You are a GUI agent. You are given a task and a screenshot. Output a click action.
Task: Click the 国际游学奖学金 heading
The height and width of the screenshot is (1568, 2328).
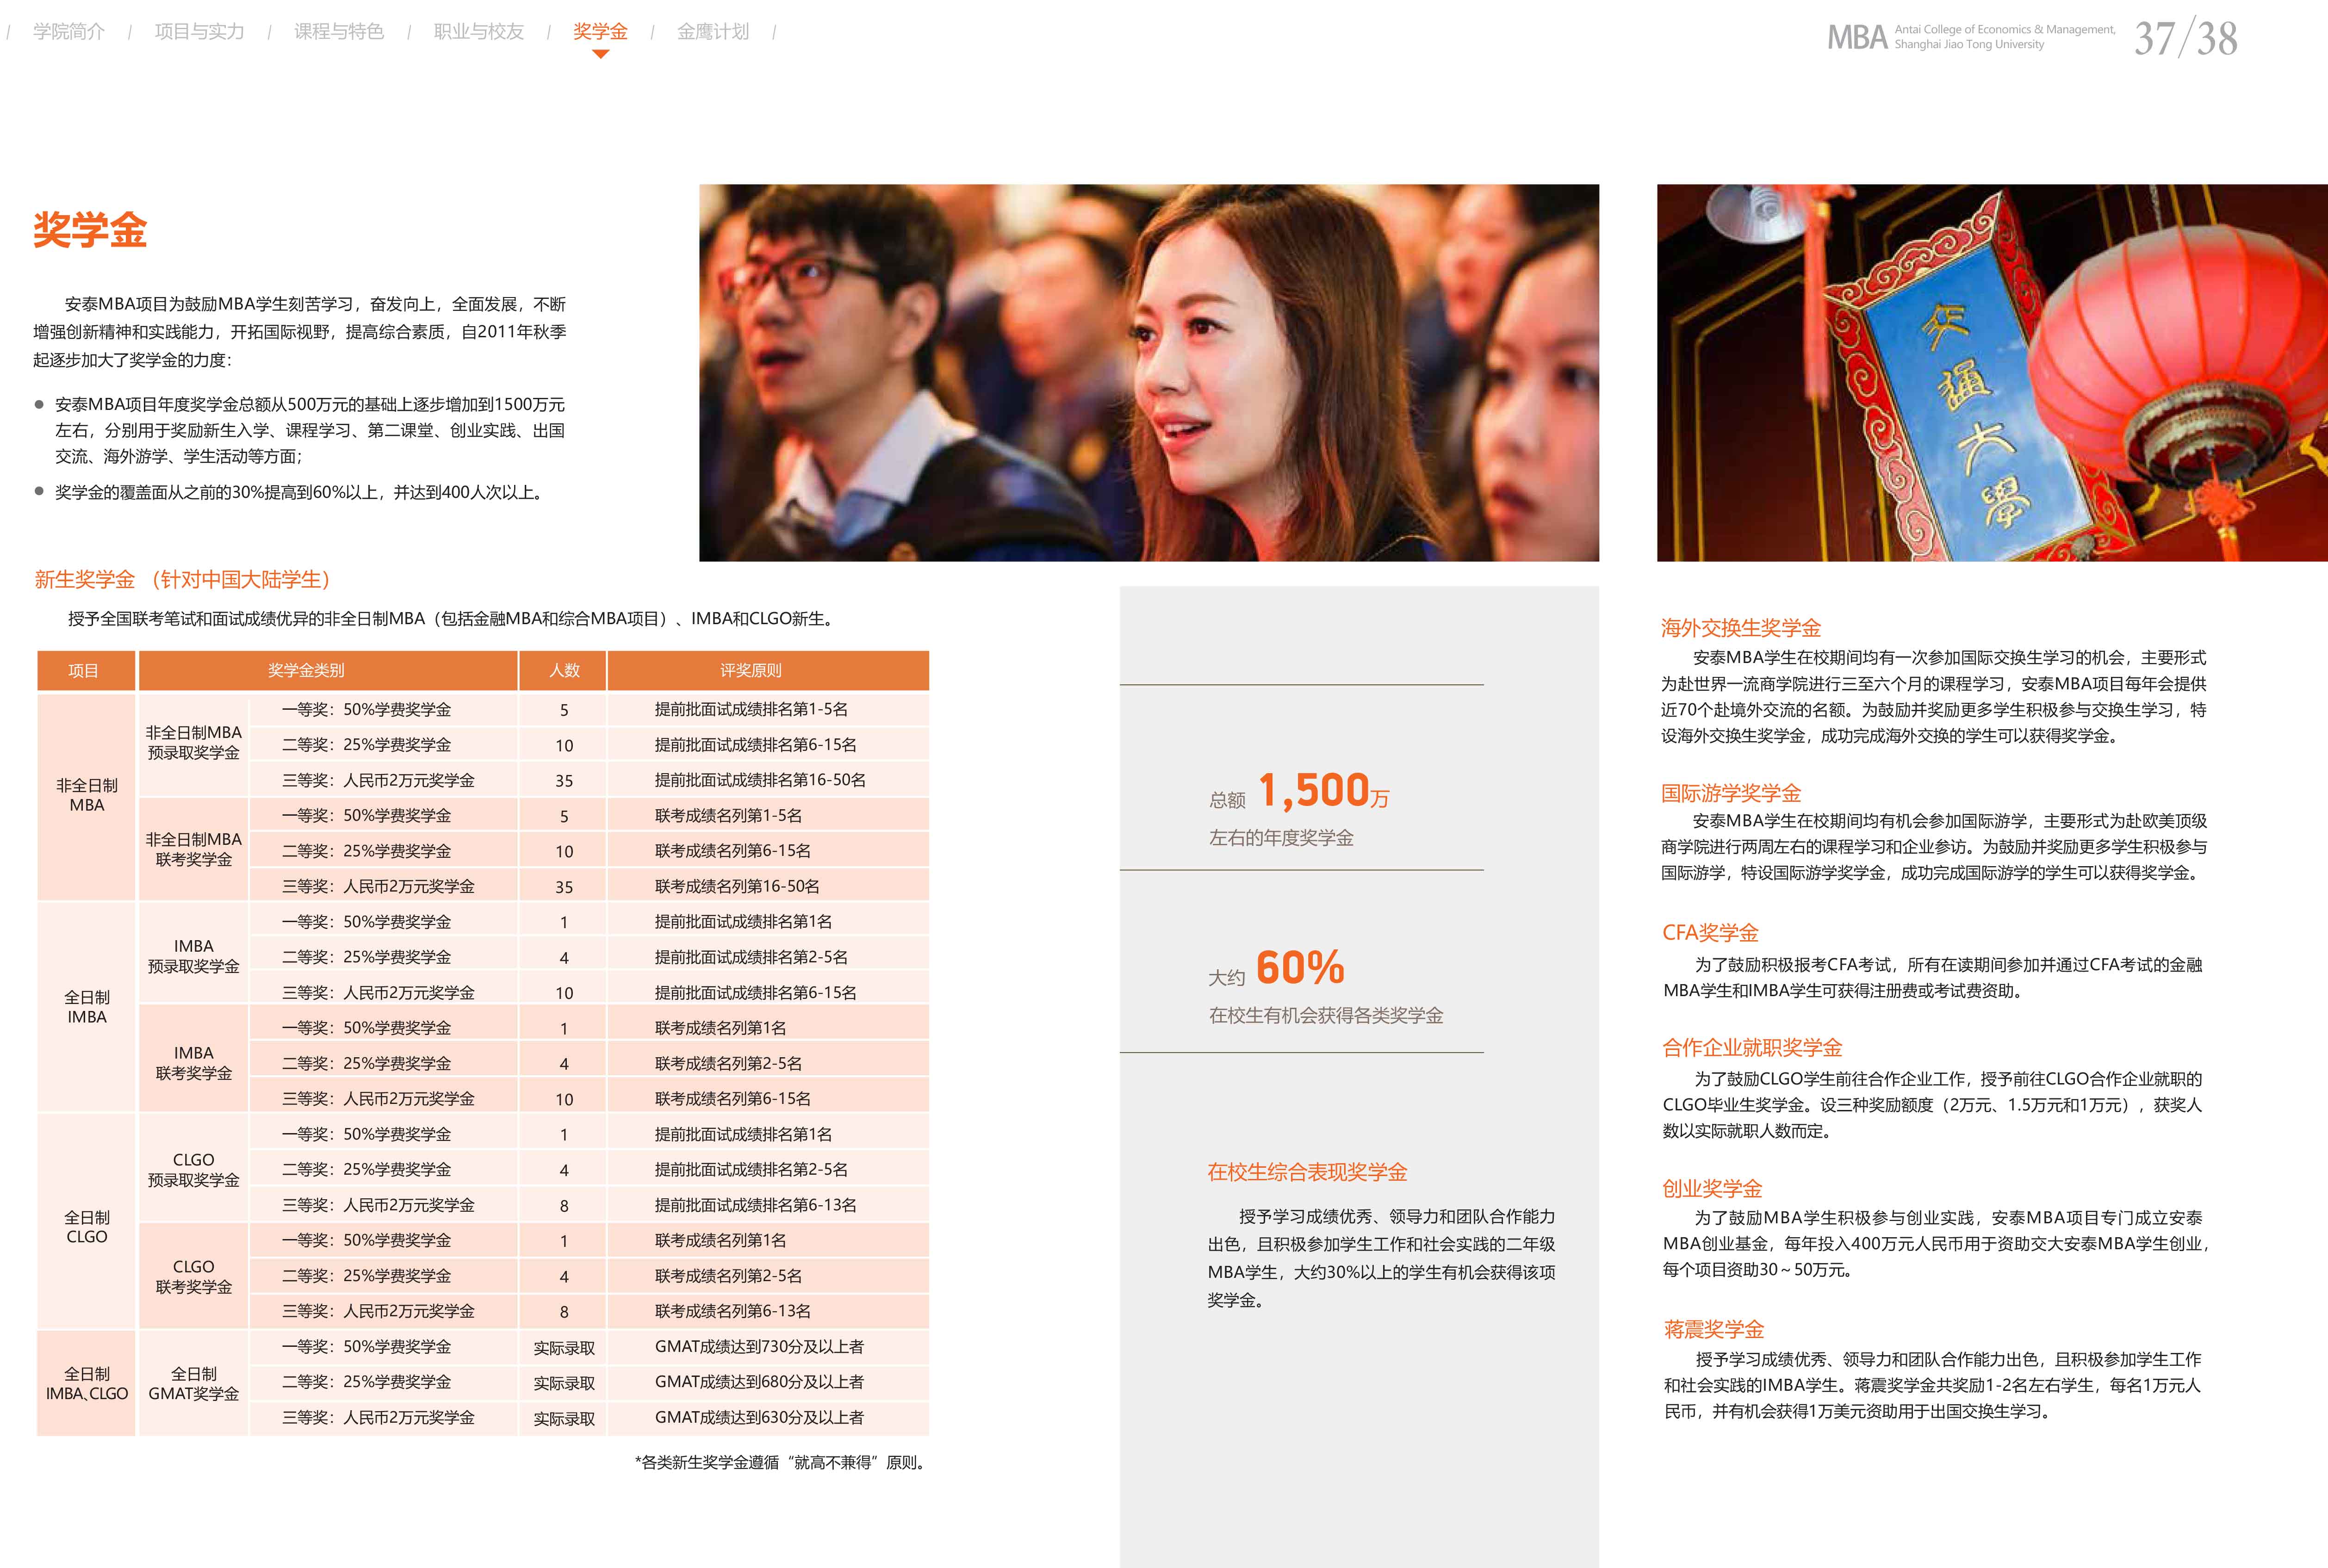pyautogui.click(x=1730, y=793)
